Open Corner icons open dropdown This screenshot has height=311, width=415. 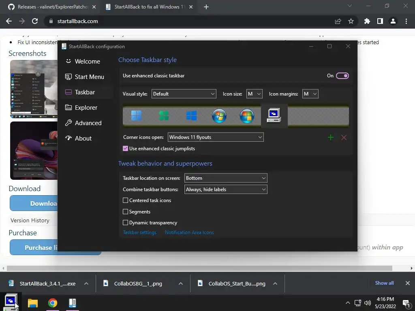point(216,137)
